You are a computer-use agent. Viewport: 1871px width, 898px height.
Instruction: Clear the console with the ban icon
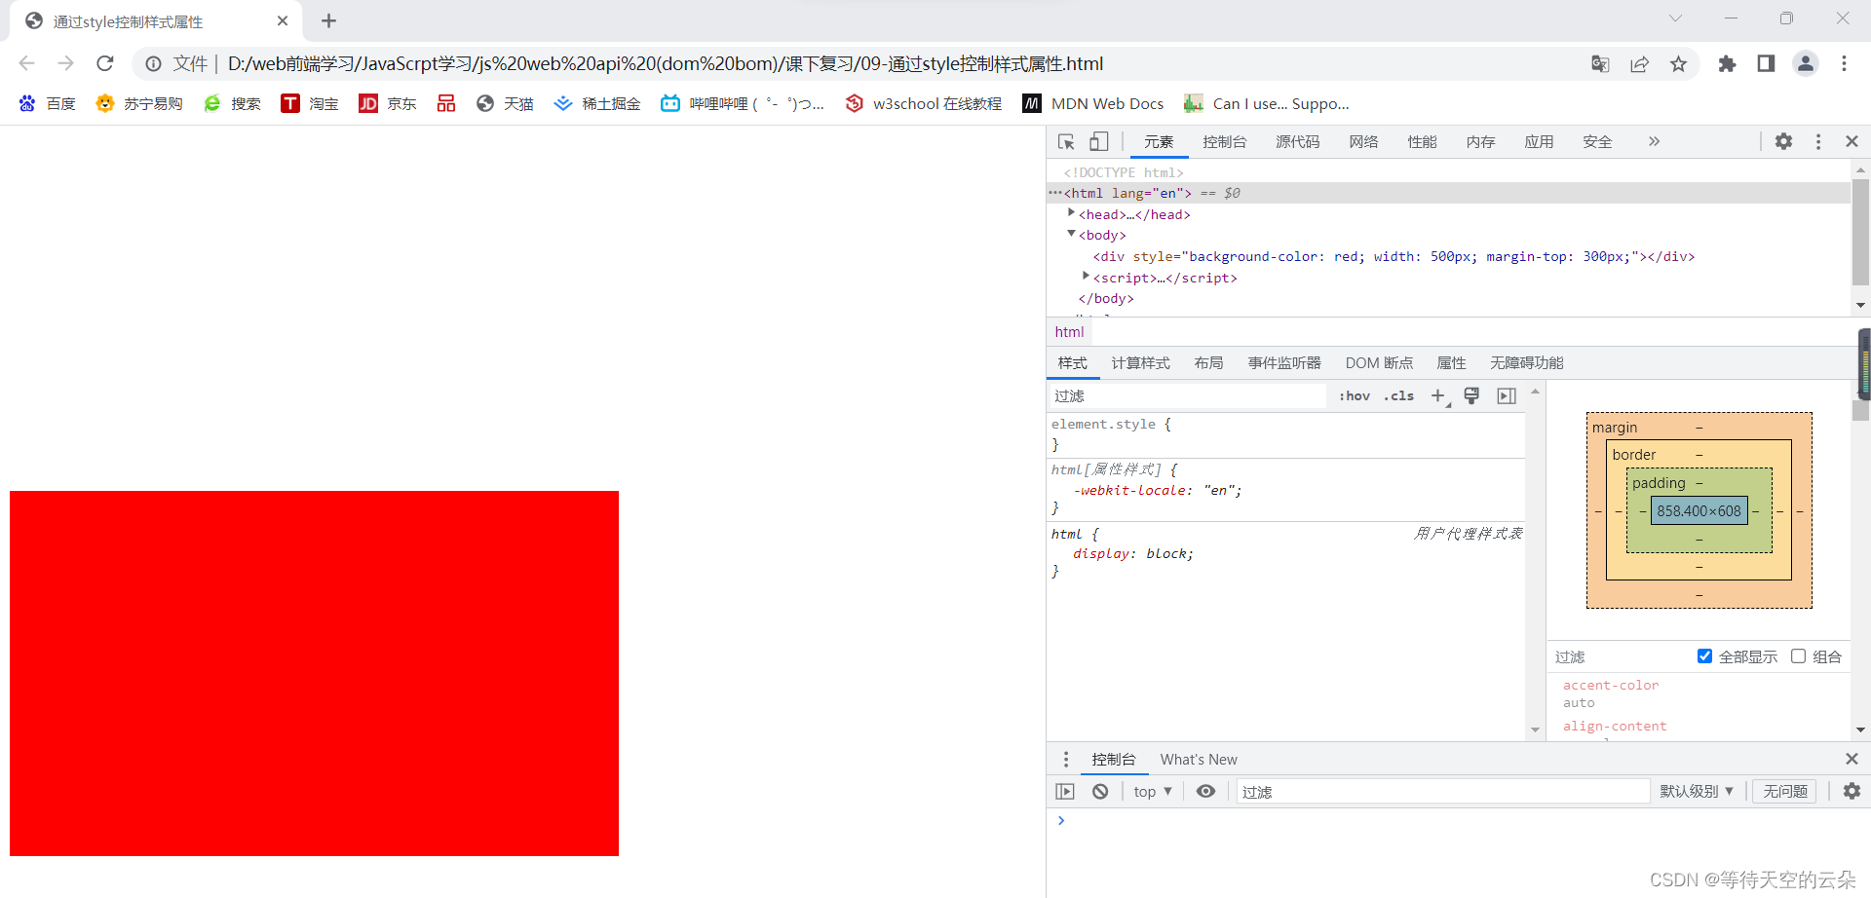click(x=1100, y=792)
